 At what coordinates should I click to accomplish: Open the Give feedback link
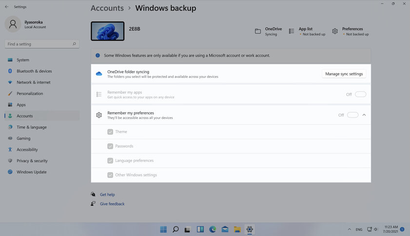[112, 204]
